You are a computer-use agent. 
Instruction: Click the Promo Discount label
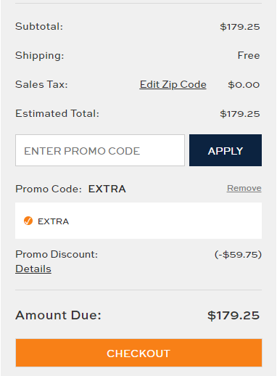pyautogui.click(x=57, y=254)
